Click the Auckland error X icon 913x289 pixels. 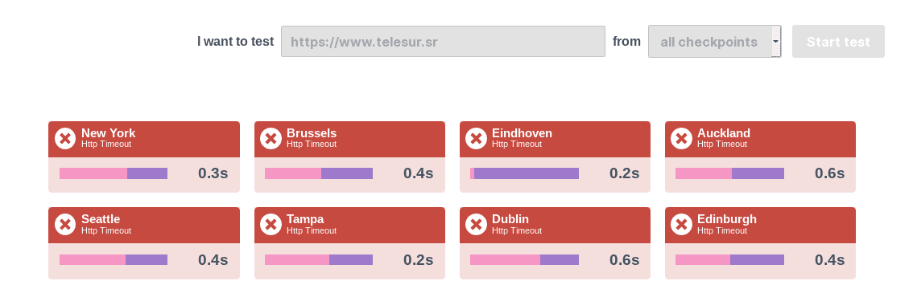[681, 139]
